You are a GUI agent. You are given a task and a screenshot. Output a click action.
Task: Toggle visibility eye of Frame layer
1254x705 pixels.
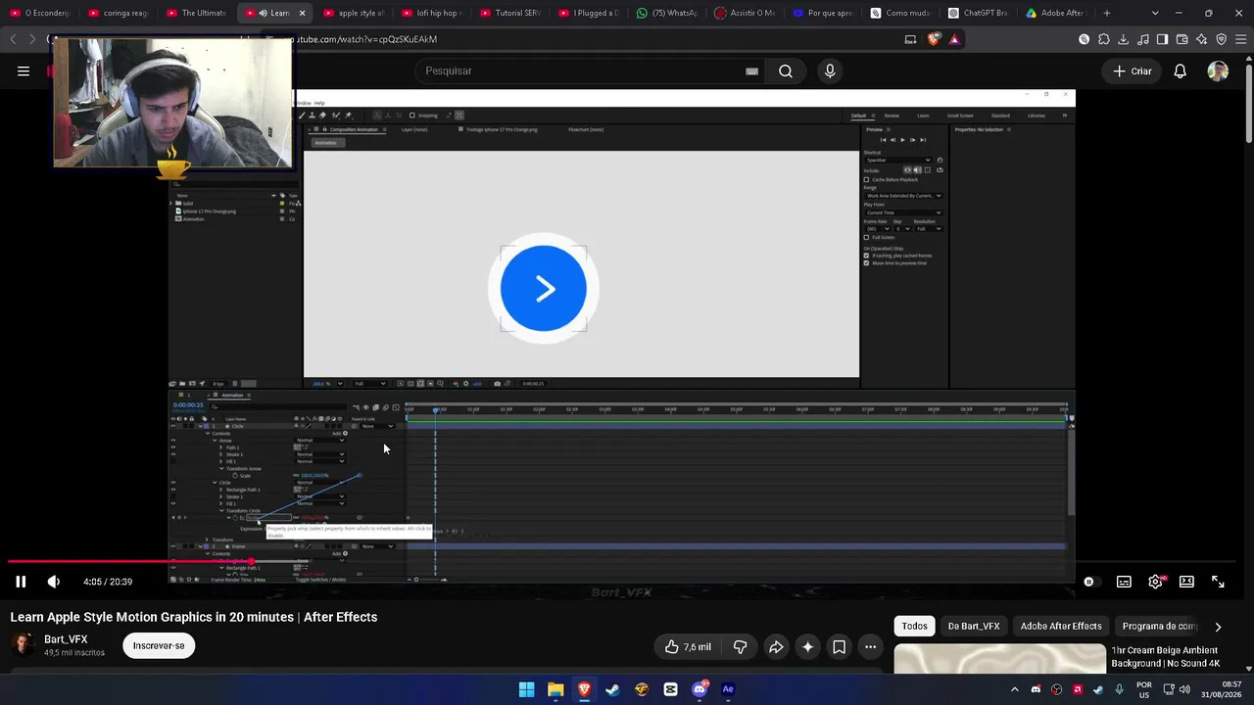coord(173,546)
